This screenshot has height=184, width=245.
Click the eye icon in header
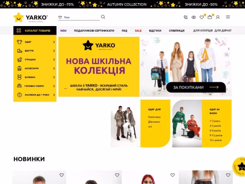coord(193,17)
